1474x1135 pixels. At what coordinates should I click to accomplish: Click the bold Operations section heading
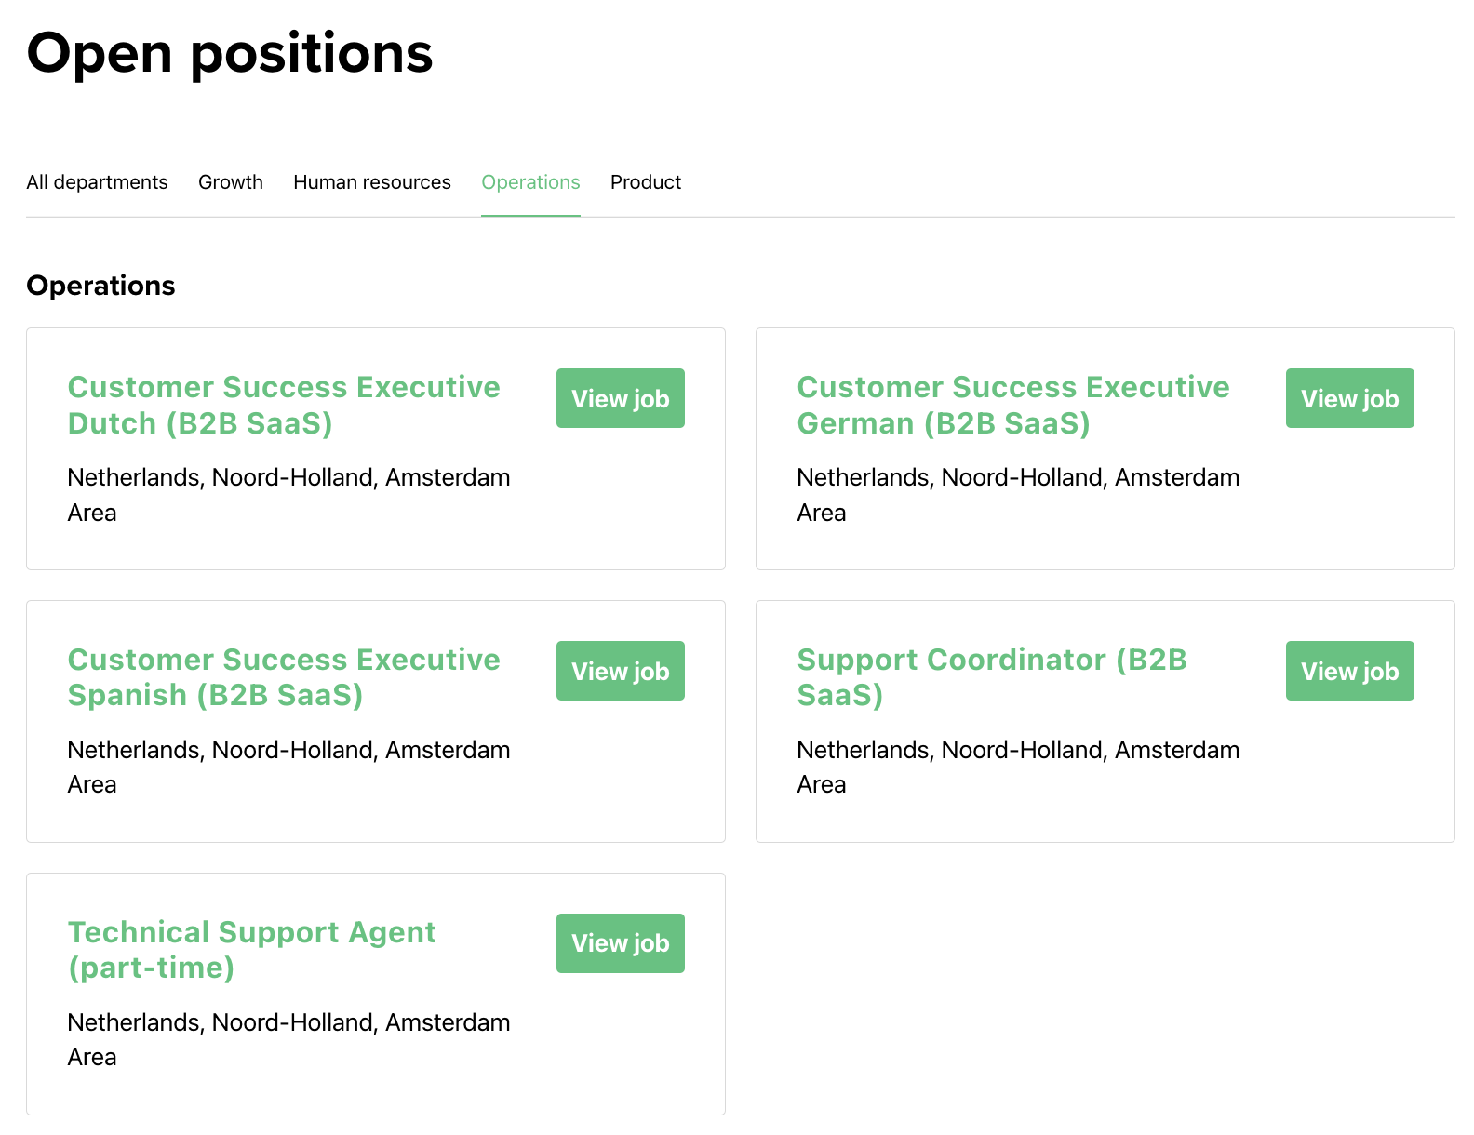[x=100, y=286]
